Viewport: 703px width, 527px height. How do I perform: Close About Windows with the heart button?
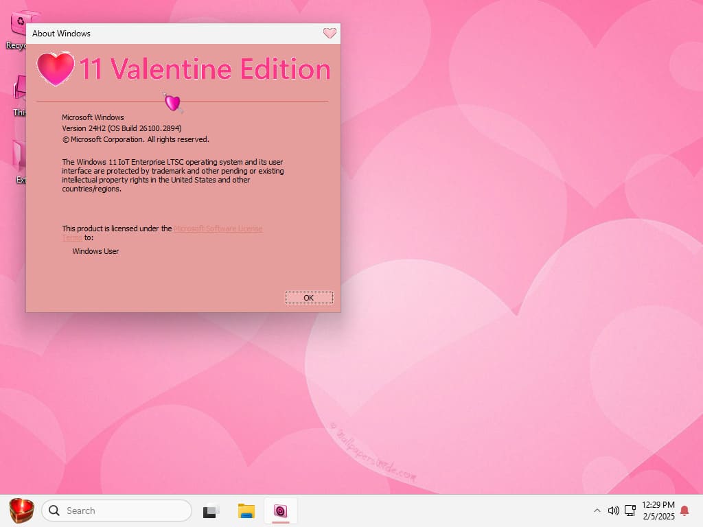click(x=330, y=33)
